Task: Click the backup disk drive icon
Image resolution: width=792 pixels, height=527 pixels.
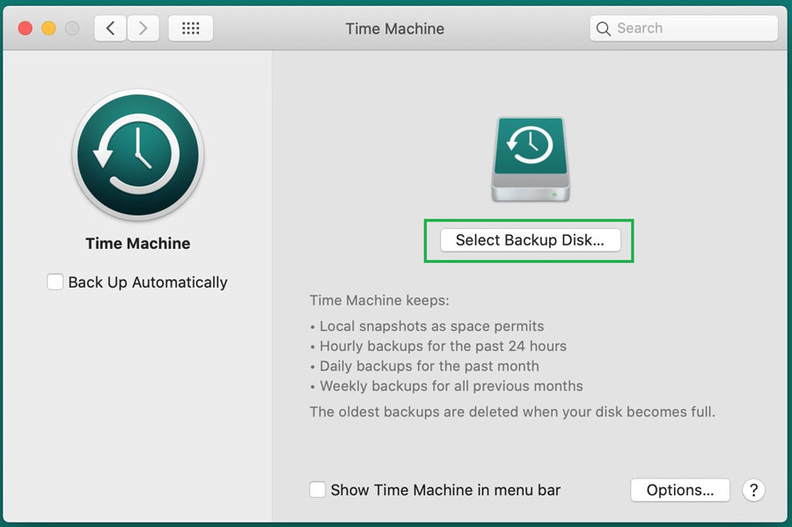Action: pos(531,159)
